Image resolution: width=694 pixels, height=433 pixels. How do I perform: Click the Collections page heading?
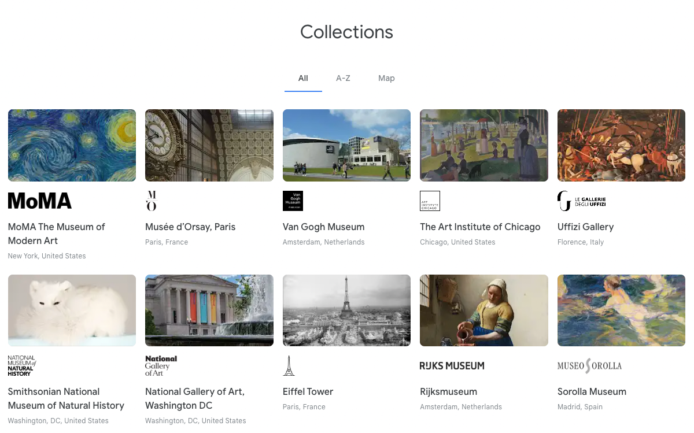(x=346, y=32)
